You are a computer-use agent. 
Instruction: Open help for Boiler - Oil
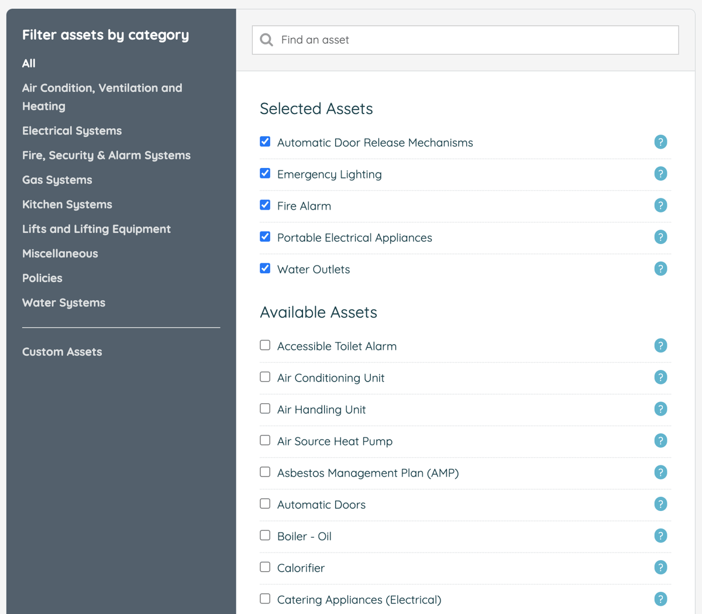pos(660,536)
